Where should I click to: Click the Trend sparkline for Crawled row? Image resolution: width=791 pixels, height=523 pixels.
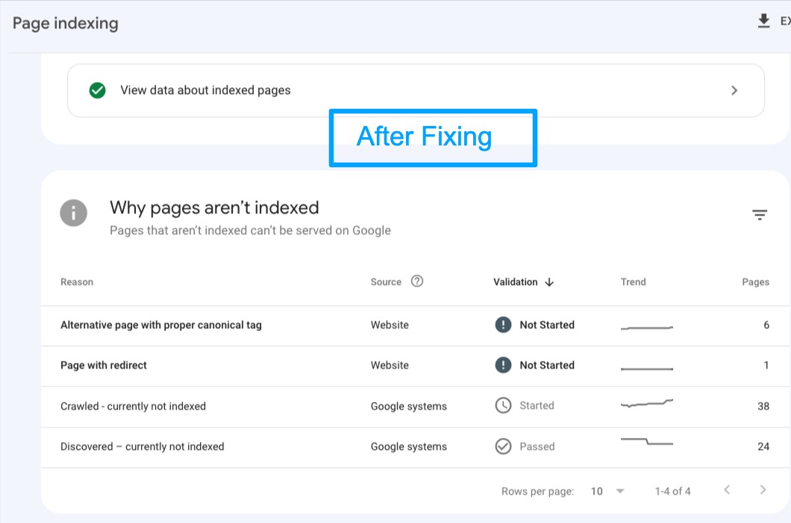click(646, 404)
